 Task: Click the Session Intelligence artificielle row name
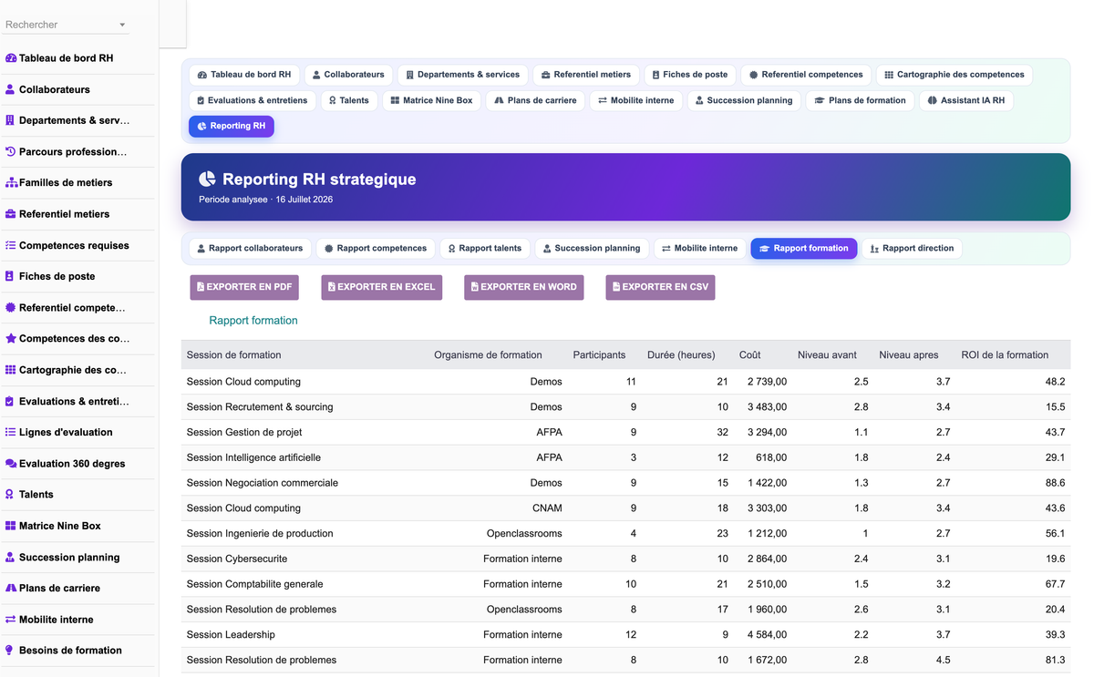[x=253, y=457]
